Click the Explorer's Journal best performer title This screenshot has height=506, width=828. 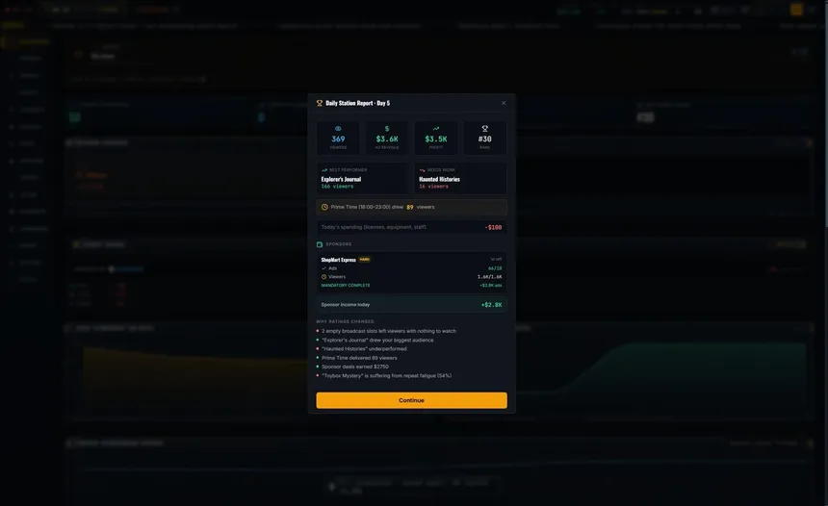click(x=341, y=179)
